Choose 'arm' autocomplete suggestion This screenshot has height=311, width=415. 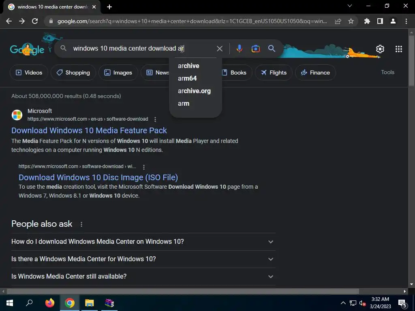(195, 103)
